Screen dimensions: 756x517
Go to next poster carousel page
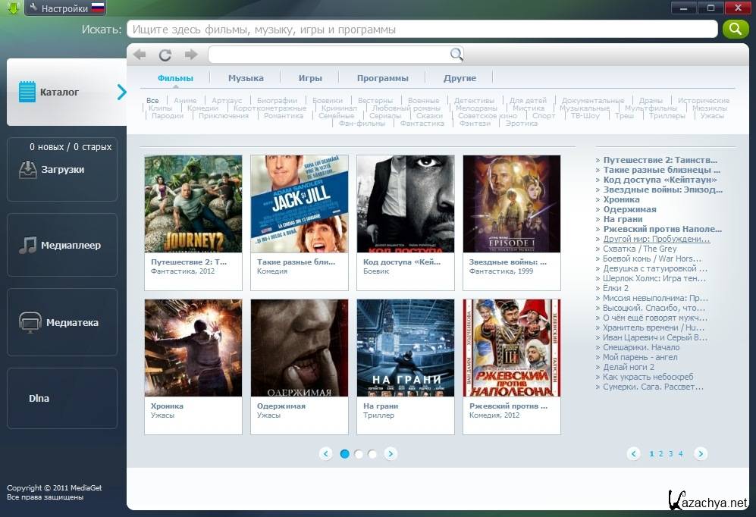(391, 454)
